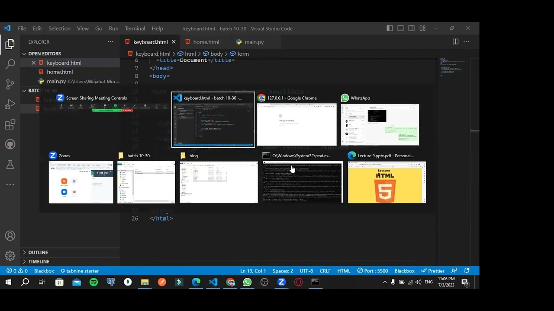Click the body breadcrumb
The image size is (554, 311).
pyautogui.click(x=216, y=54)
